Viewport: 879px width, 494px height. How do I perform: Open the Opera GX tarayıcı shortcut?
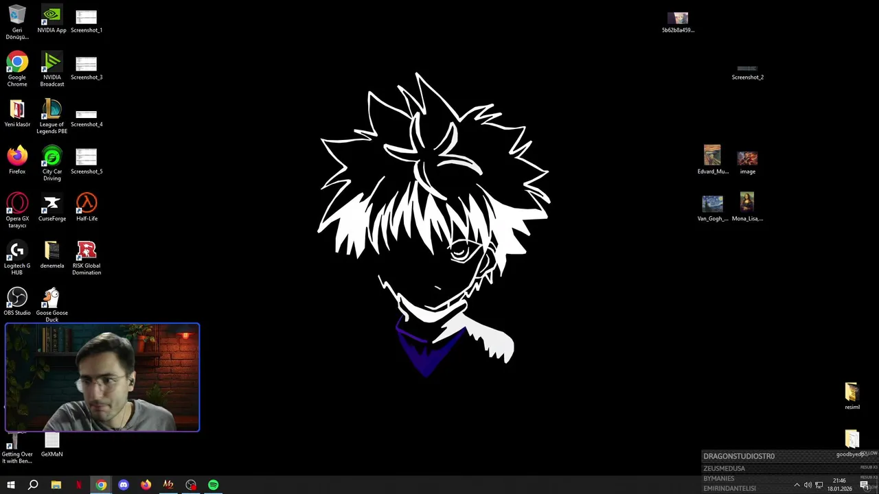click(17, 211)
